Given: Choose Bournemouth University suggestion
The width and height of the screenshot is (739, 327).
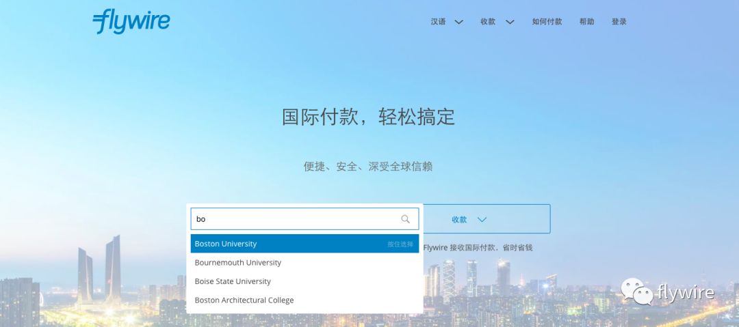Looking at the screenshot, I should 304,263.
